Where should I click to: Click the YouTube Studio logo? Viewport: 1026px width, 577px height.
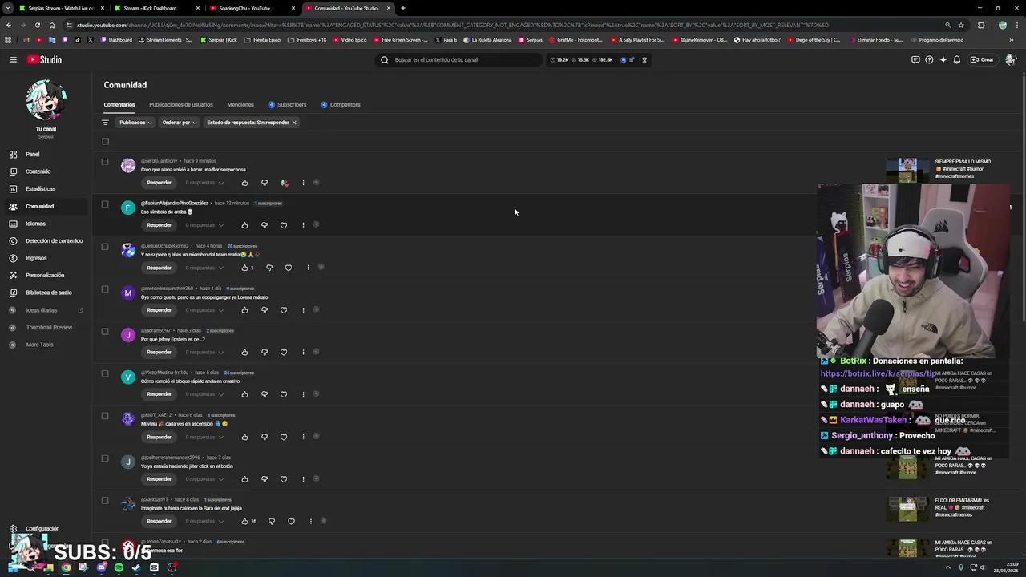tap(44, 59)
